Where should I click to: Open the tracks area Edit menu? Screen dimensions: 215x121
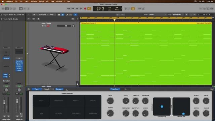tap(35, 14)
